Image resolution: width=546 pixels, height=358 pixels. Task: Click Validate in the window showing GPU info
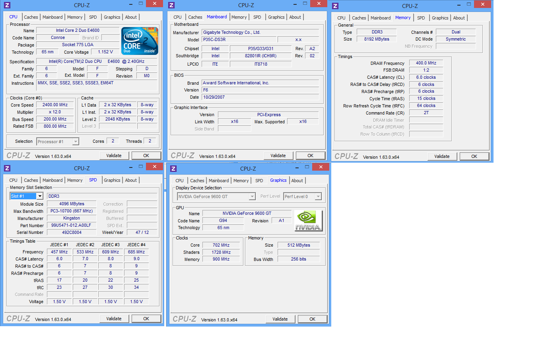coord(280,319)
